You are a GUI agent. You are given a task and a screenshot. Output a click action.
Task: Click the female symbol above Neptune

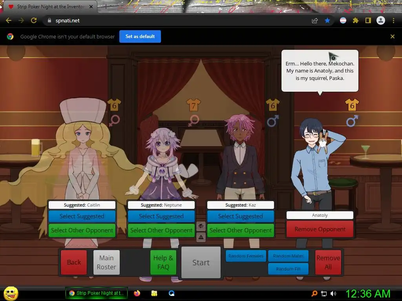tap(194, 121)
